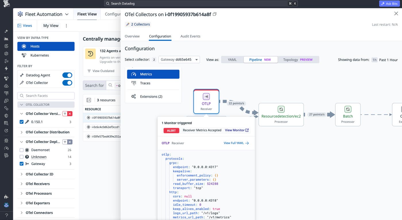Click the Resourcedetection/ec2 processor node

tap(281, 115)
